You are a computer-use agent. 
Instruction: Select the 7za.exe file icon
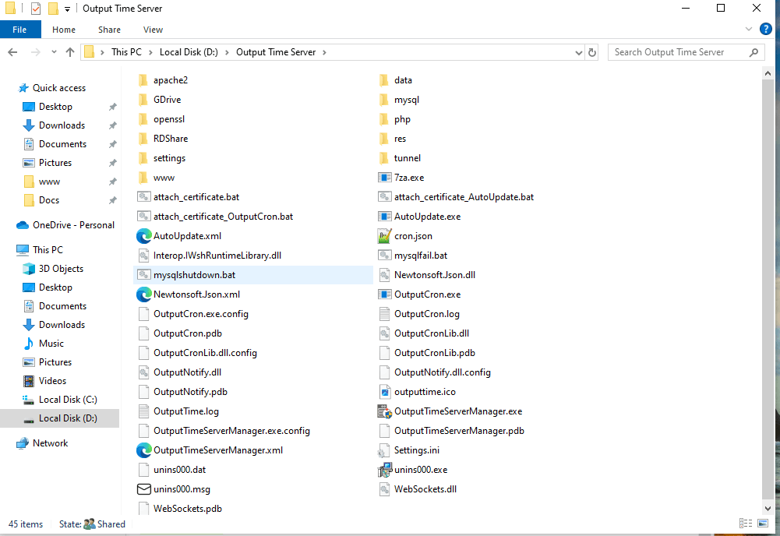coord(384,178)
